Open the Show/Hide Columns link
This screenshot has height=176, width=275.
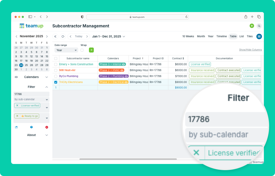point(250,50)
